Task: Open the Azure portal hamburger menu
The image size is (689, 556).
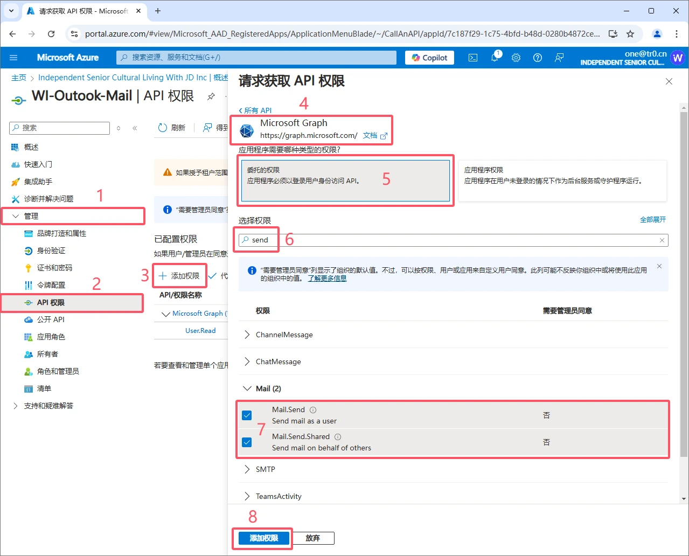Action: pyautogui.click(x=14, y=58)
